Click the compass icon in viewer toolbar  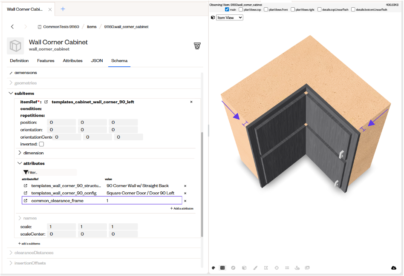[x=233, y=268]
